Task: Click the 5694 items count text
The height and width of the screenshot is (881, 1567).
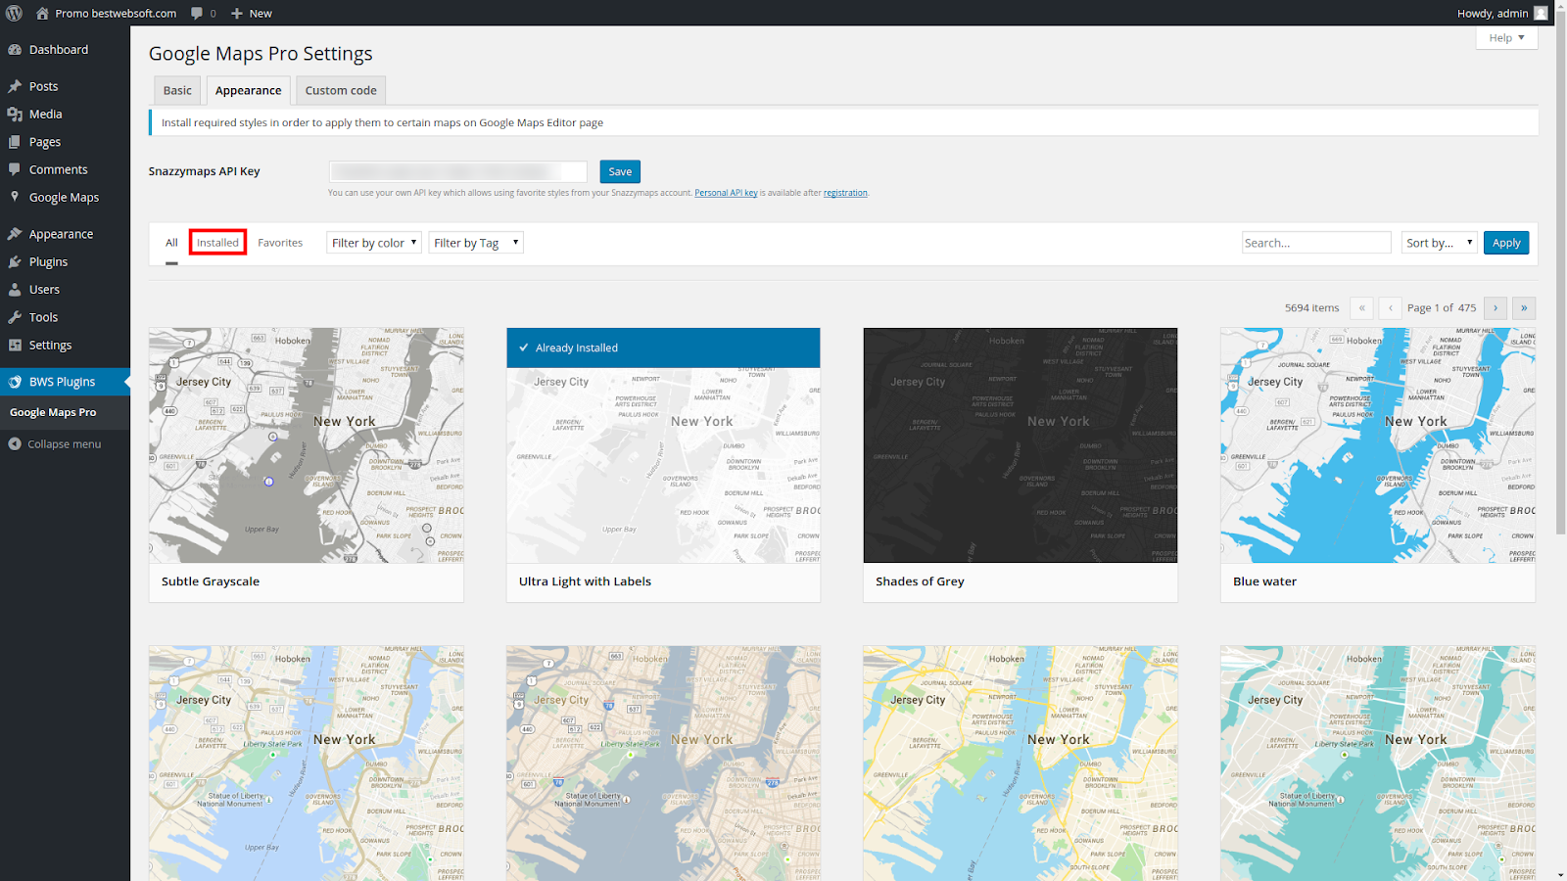Action: point(1311,307)
